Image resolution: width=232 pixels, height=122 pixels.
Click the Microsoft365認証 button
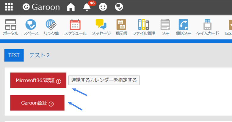(x=38, y=80)
